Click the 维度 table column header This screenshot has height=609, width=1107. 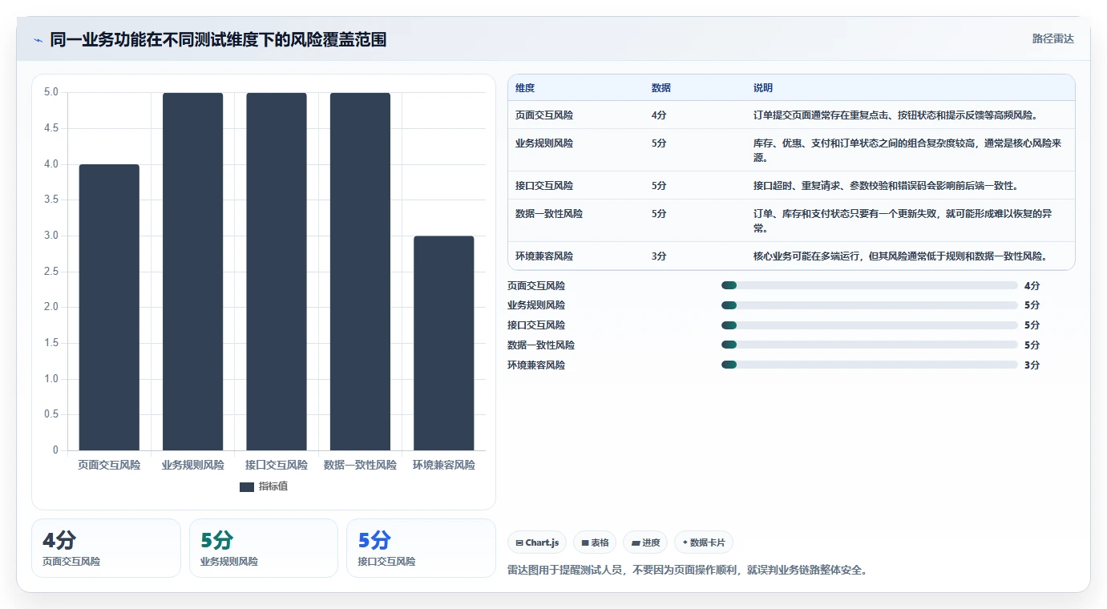pyautogui.click(x=525, y=87)
